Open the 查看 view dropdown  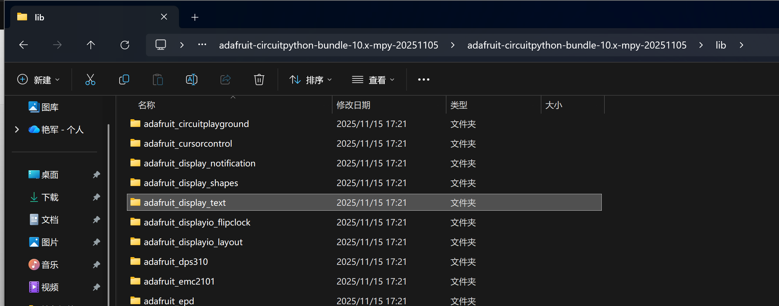(373, 80)
